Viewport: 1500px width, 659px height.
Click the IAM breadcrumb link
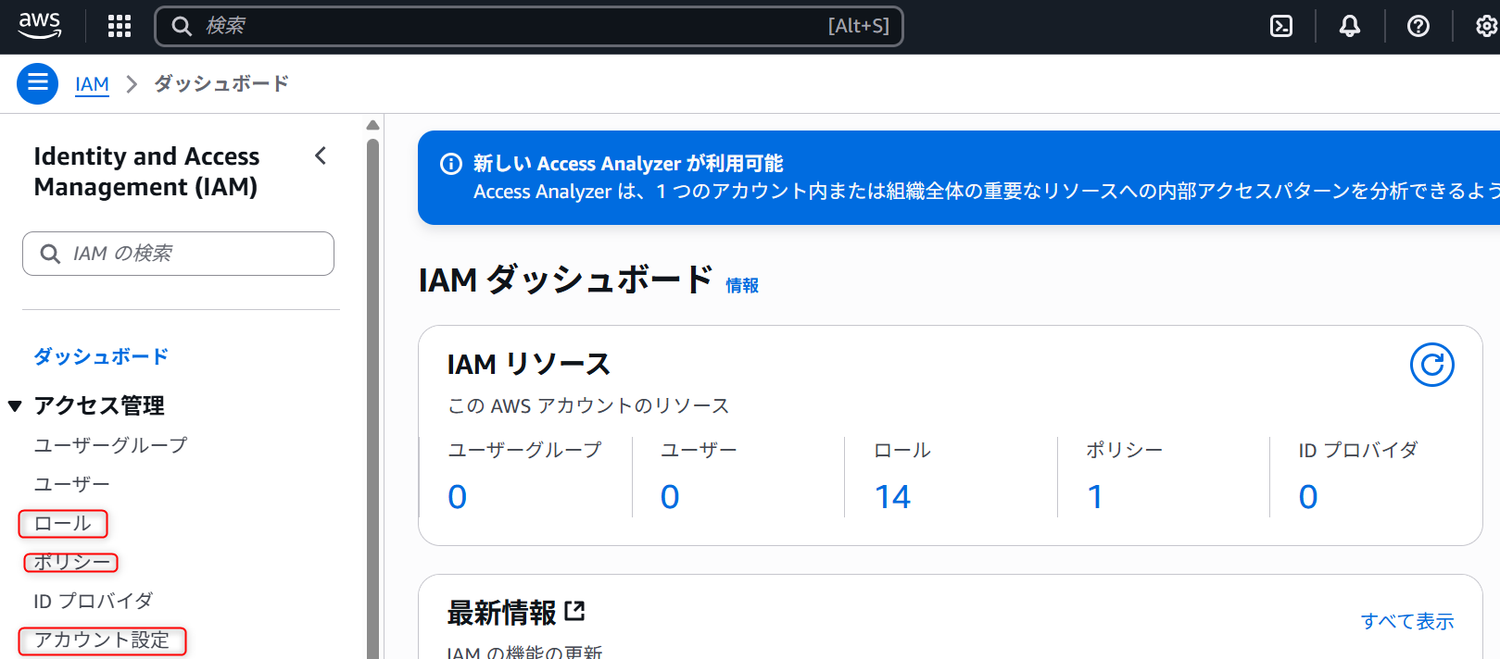92,84
